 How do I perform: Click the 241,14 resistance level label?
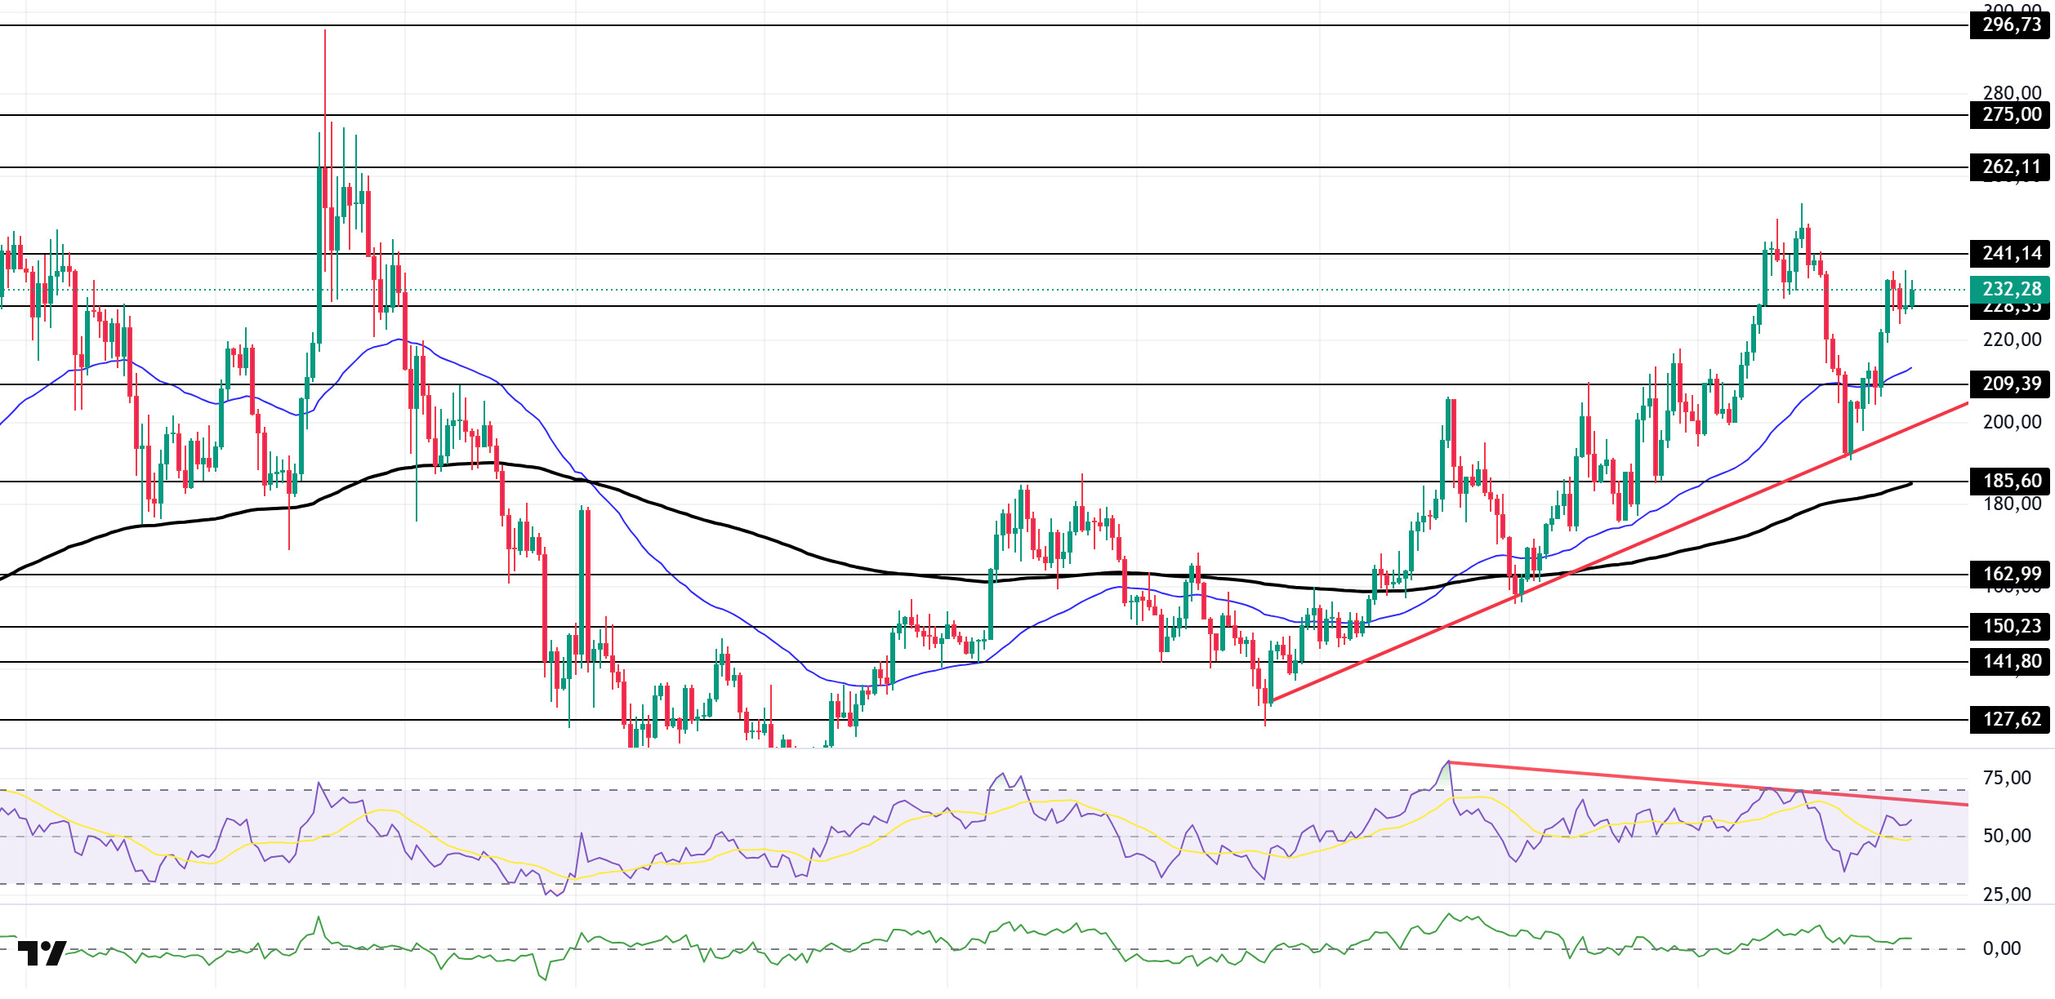click(x=2011, y=254)
